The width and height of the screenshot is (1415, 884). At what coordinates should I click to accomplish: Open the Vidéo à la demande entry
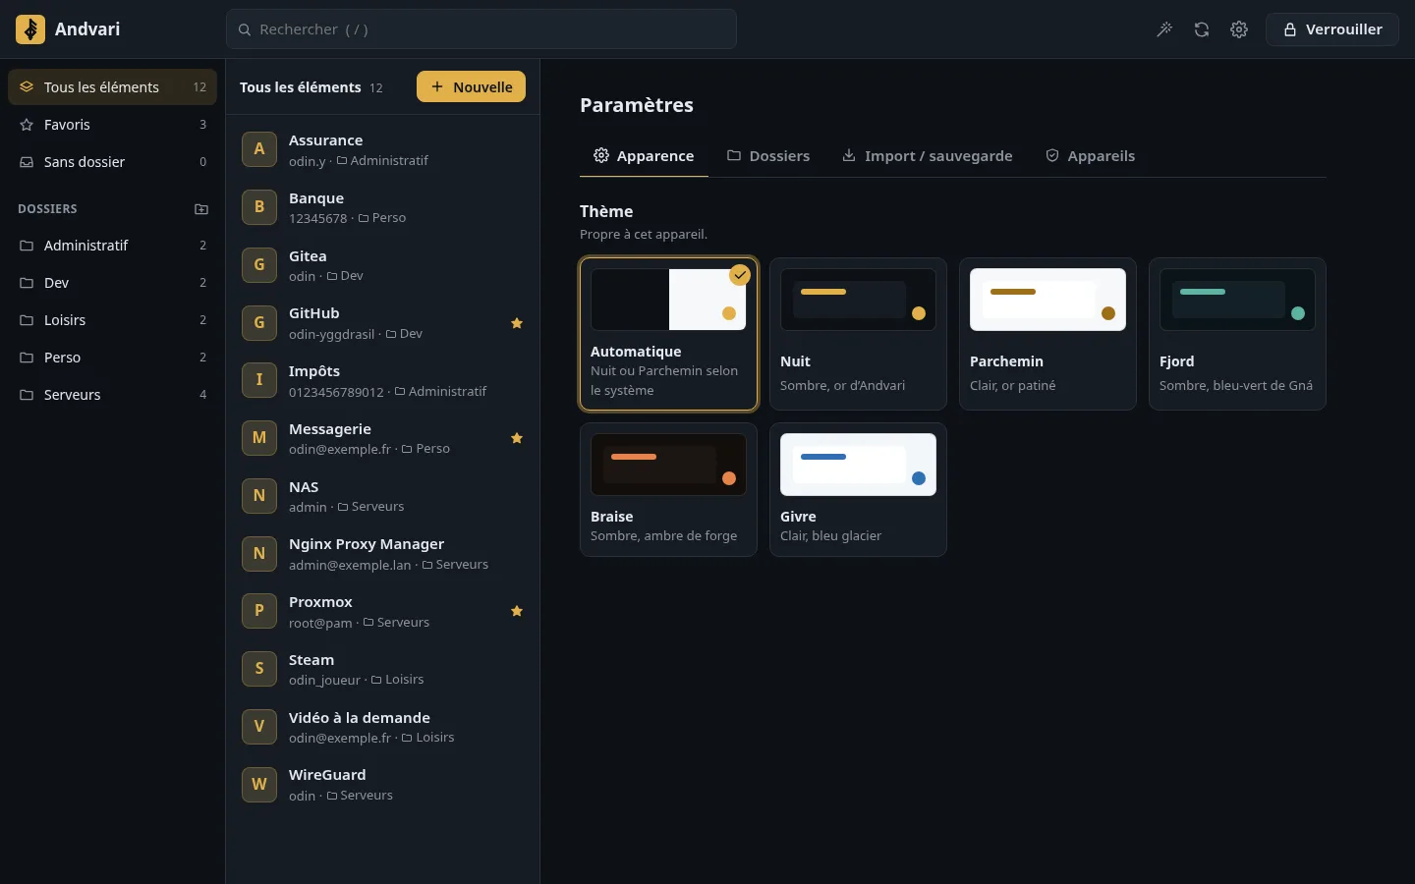point(383,727)
